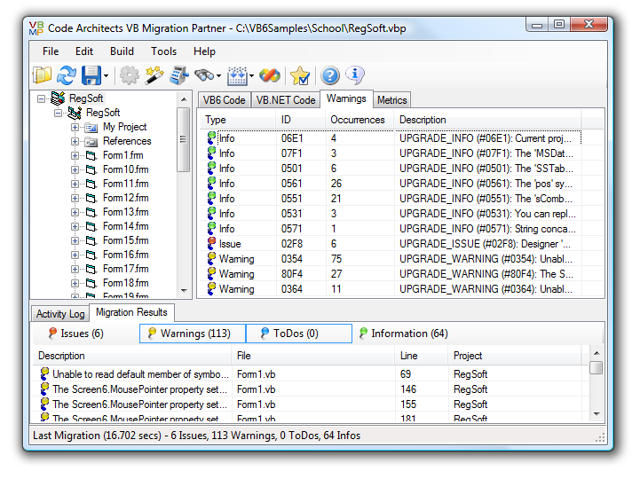Switch to the Activity Log tab
This screenshot has height=479, width=640.
[60, 314]
